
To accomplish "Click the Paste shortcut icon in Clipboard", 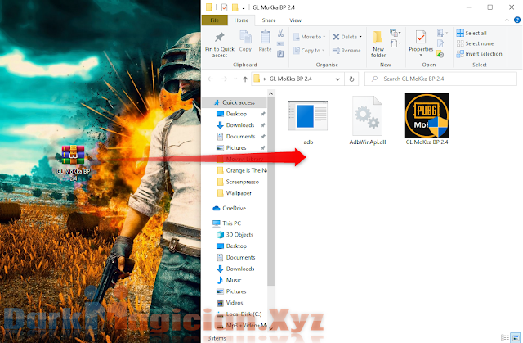I will (280, 54).
